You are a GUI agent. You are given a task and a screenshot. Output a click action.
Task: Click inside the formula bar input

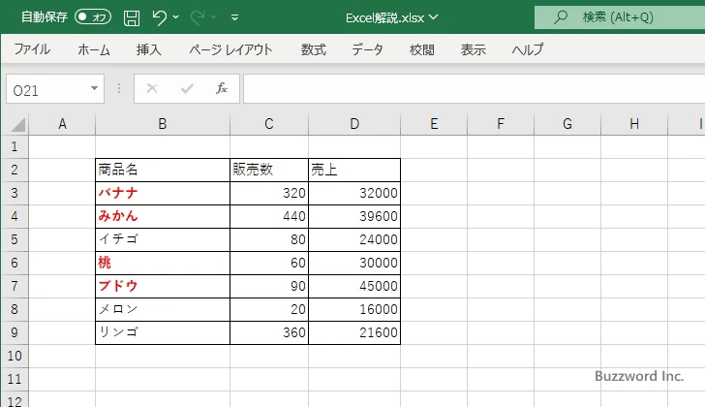[x=465, y=89]
